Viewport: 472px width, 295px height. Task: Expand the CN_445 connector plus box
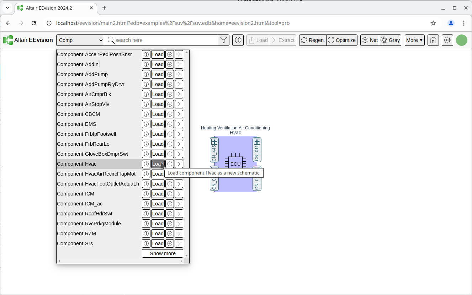tap(214, 142)
